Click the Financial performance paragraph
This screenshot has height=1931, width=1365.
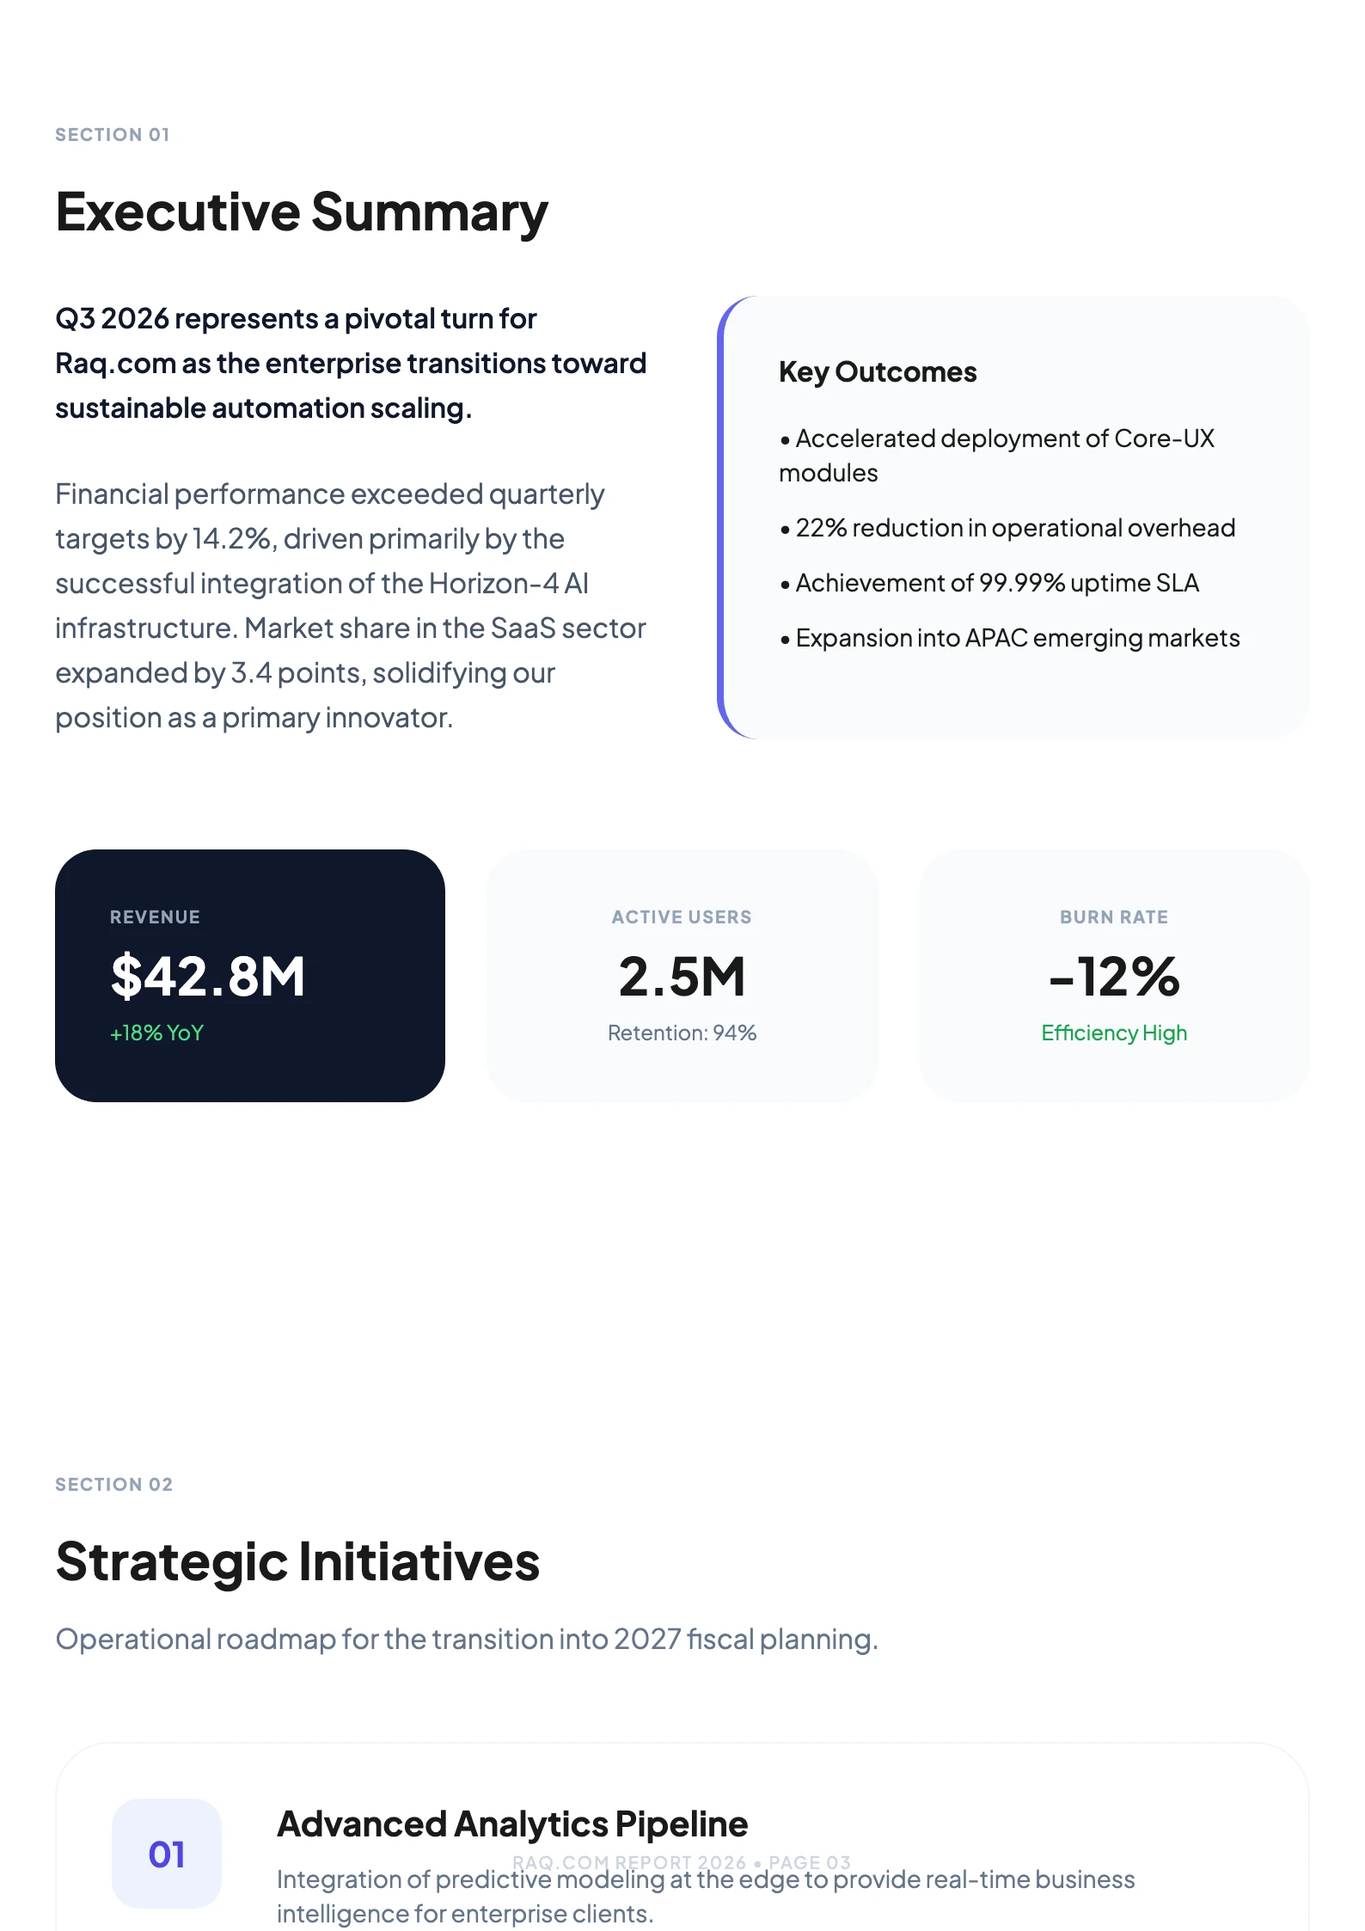(351, 605)
